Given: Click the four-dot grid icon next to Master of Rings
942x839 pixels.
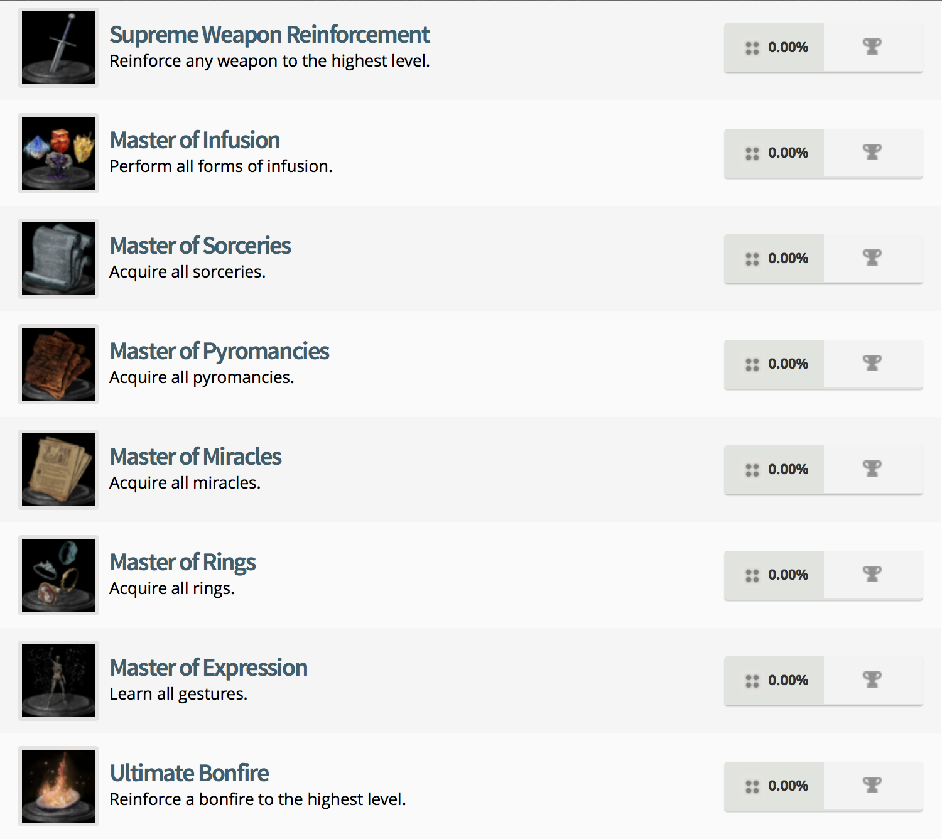Looking at the screenshot, I should click(x=752, y=574).
